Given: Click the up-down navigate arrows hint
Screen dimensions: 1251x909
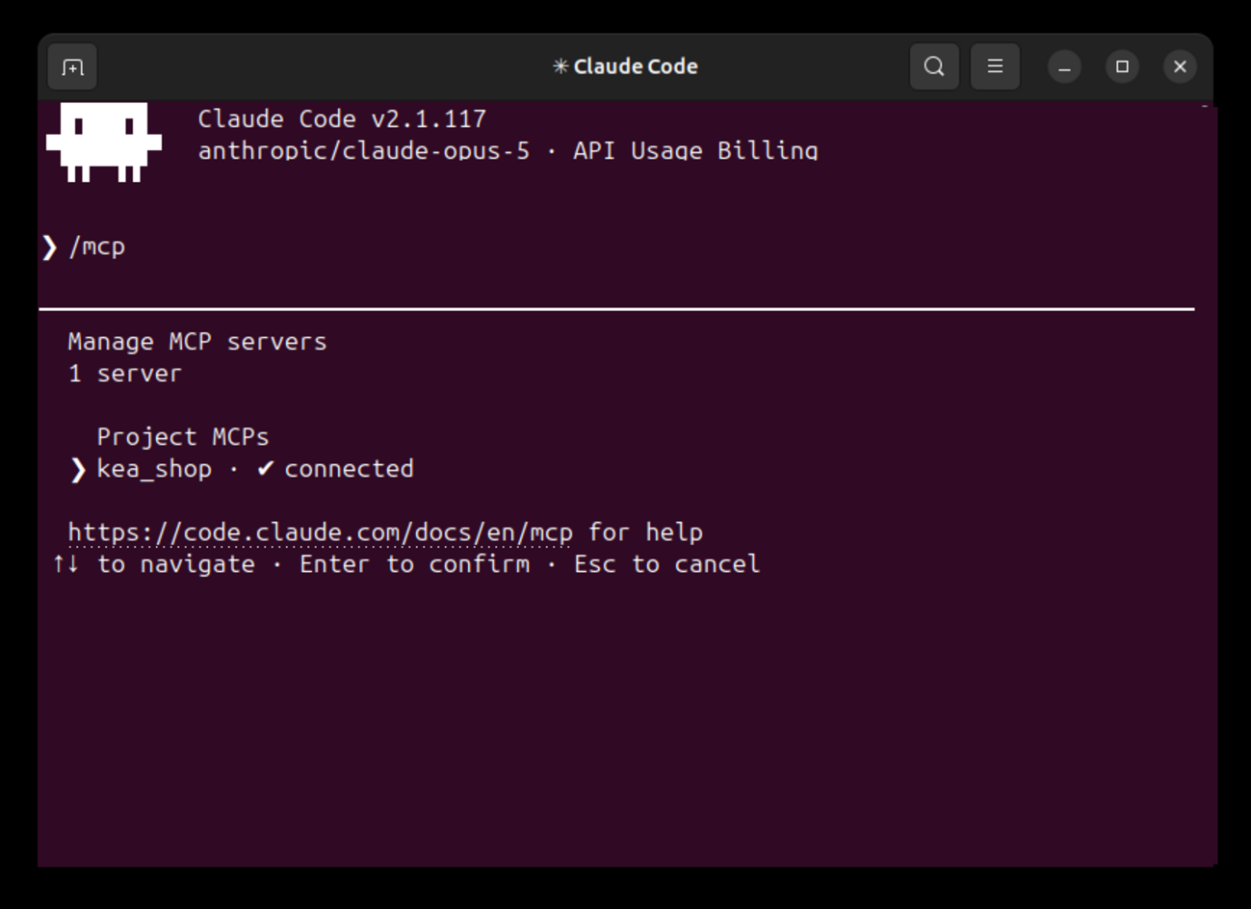Looking at the screenshot, I should [65, 563].
